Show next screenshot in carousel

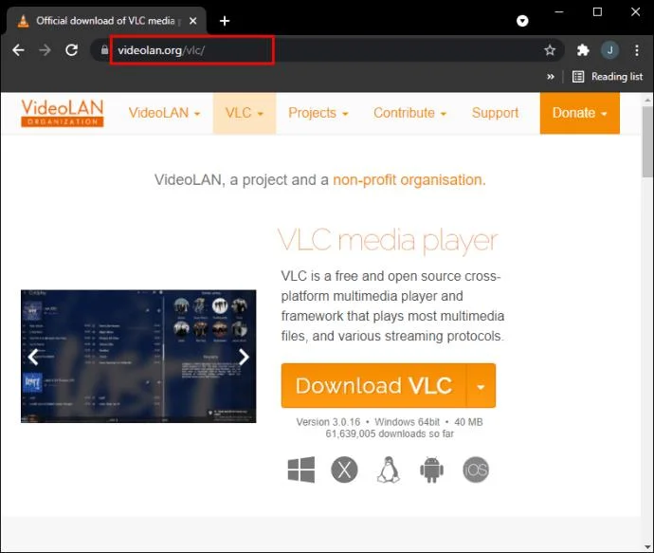pyautogui.click(x=244, y=357)
